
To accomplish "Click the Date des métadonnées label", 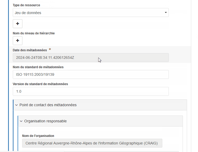I will [x=30, y=50].
